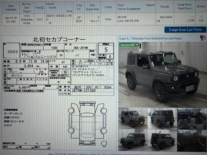207x155 pixels.
Task: Click the 'Year@' column header
Action: click(39, 7)
